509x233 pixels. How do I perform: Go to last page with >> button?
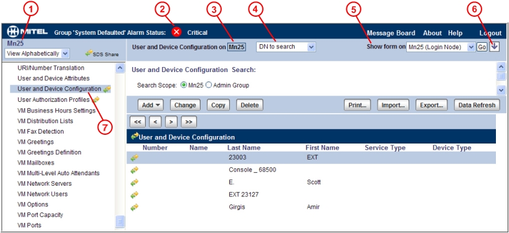point(189,122)
